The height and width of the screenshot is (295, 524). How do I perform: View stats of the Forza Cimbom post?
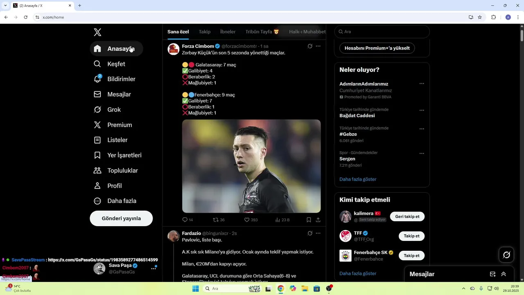point(282,220)
